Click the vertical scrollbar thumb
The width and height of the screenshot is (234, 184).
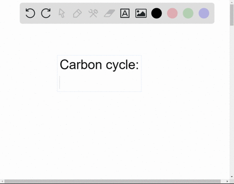pos(232,15)
